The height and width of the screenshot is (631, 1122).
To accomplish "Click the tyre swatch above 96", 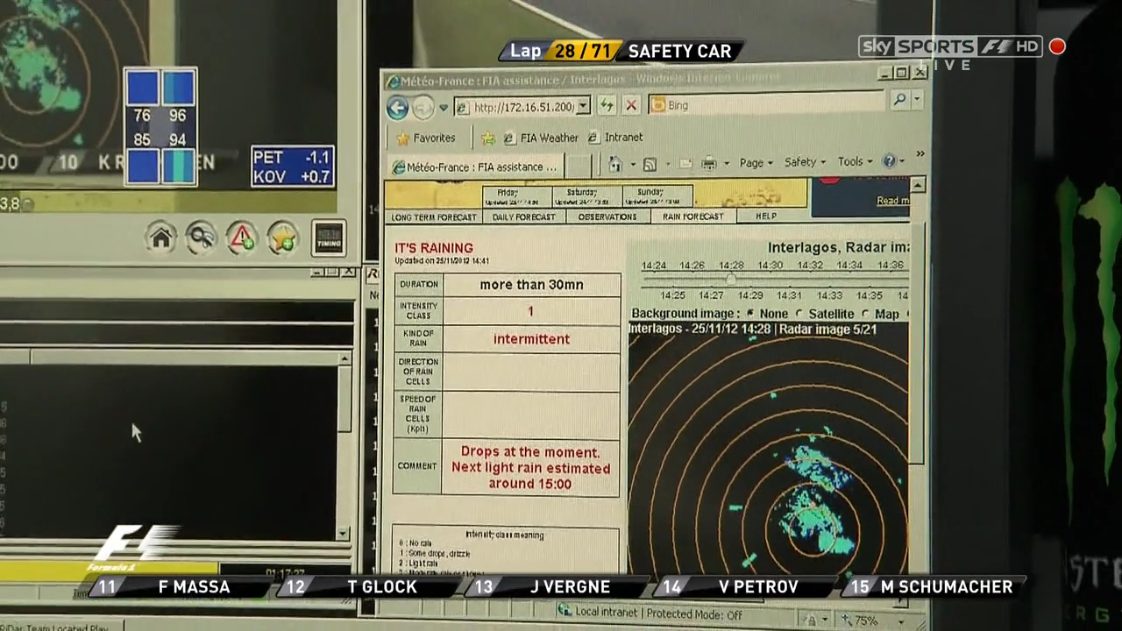I will click(x=179, y=88).
